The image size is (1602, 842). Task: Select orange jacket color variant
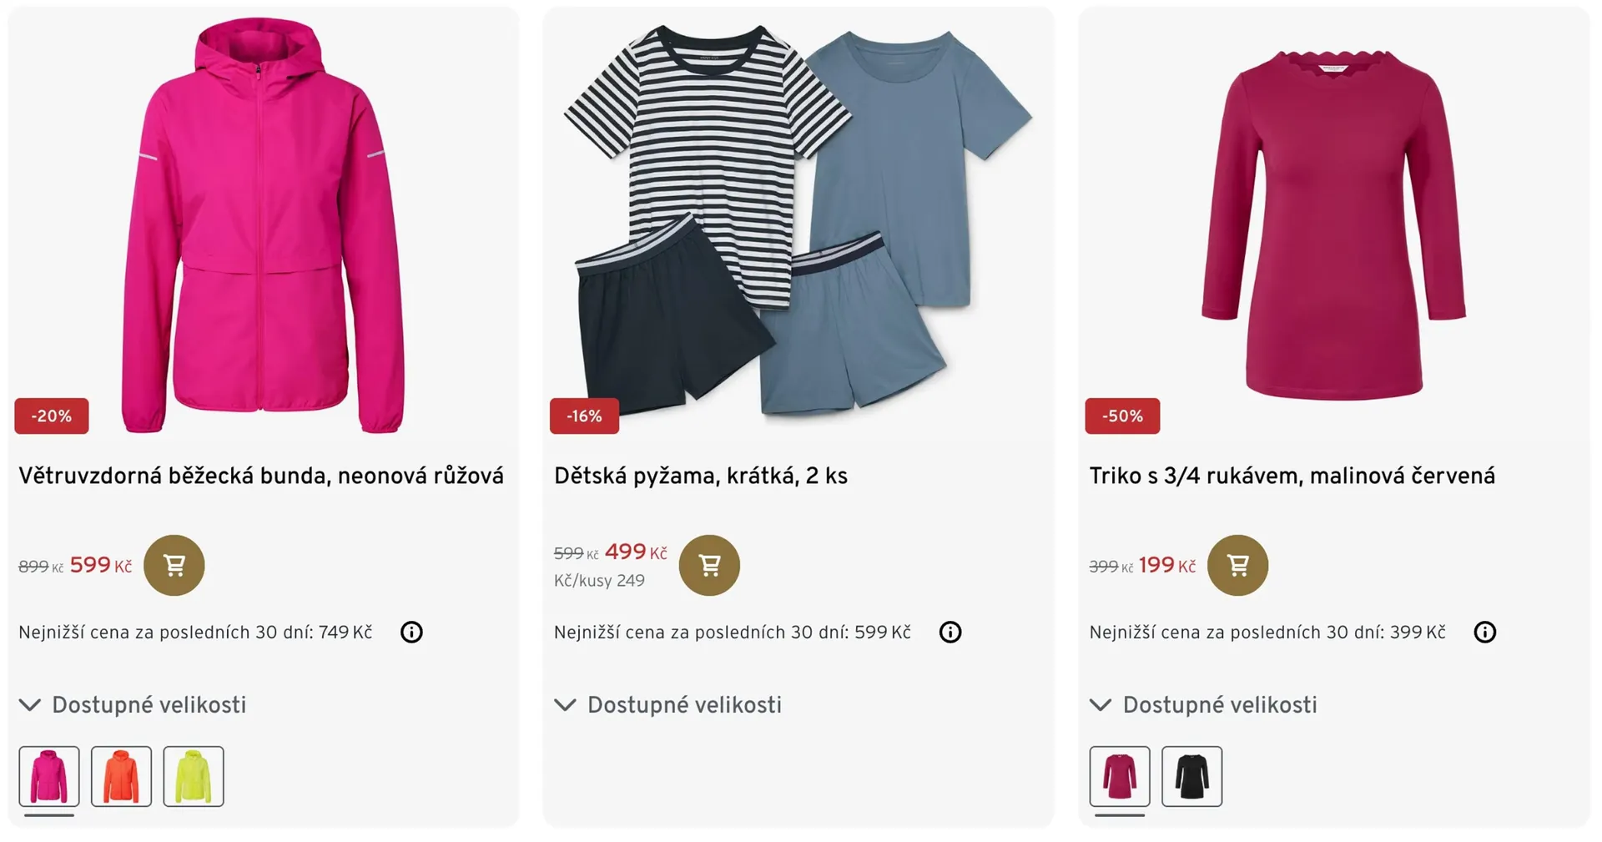[121, 776]
